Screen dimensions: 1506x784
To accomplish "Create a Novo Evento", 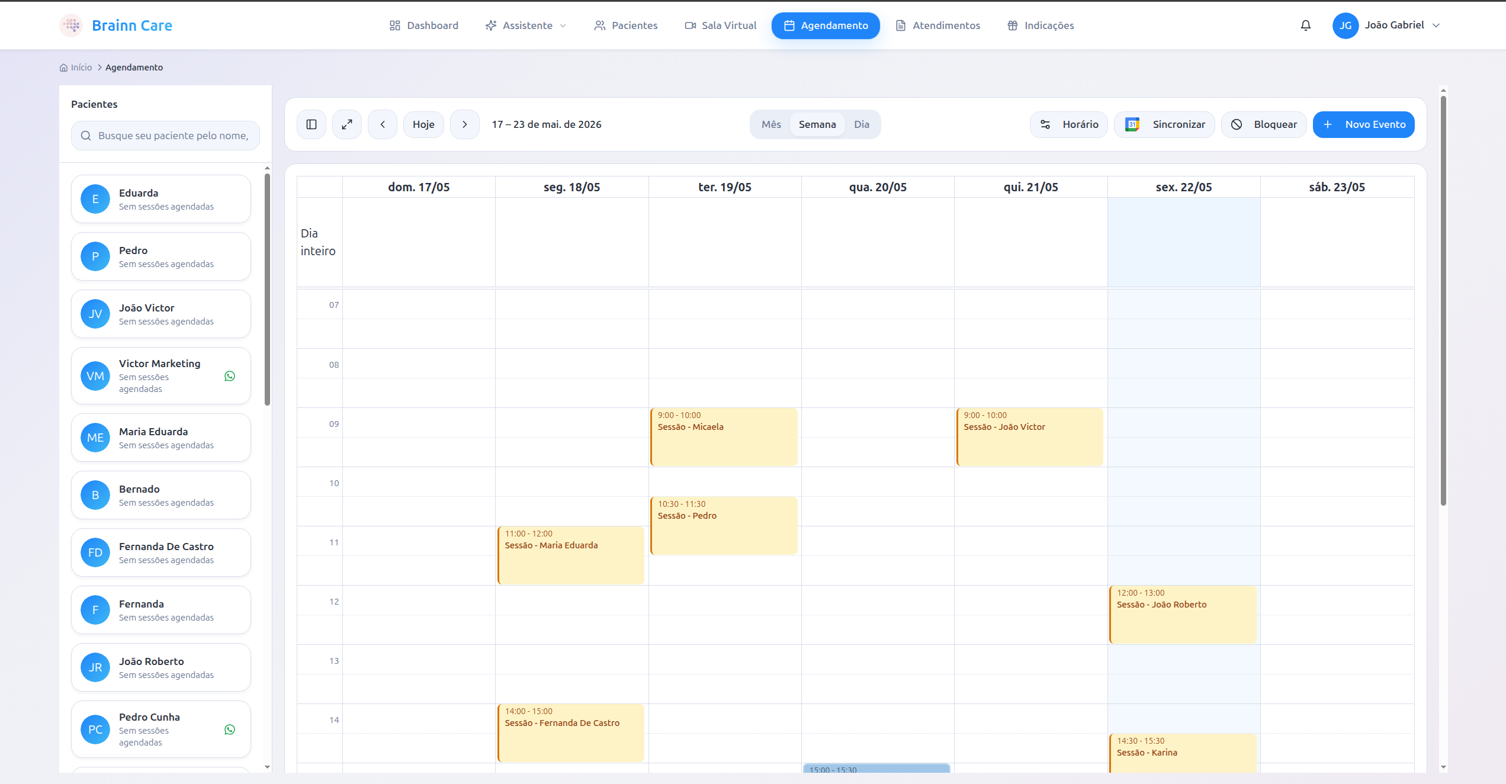I will [1364, 124].
